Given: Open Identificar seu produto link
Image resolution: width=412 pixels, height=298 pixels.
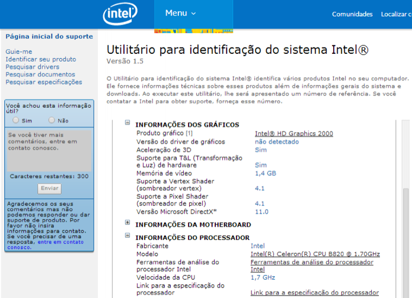Looking at the screenshot, I should pyautogui.click(x=41, y=59).
